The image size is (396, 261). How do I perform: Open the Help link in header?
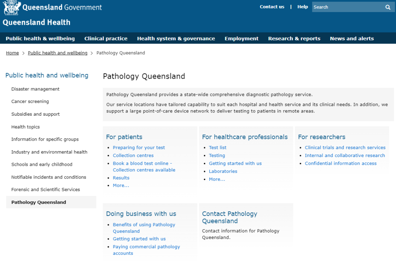[302, 7]
